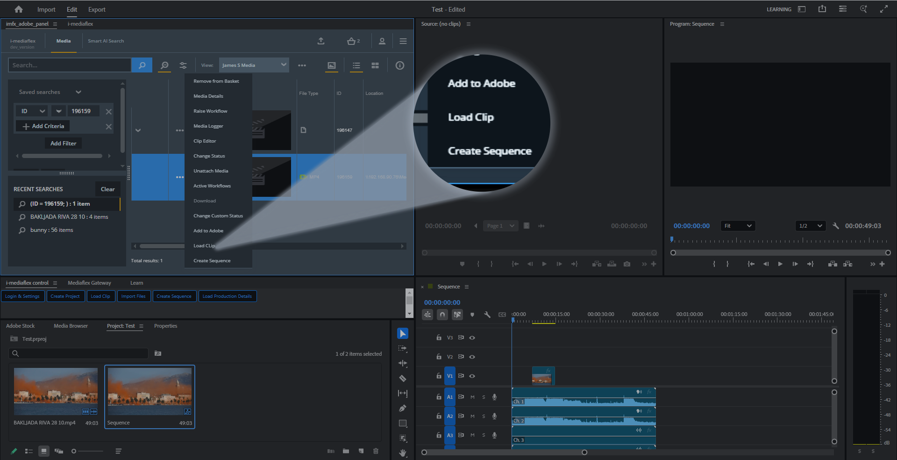Choose Load Clip from the context menu
Screen dimensions: 897x460
pyautogui.click(x=204, y=246)
